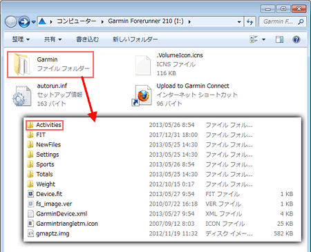The image size is (311, 252).
Task: Select the Activities folder icon
Action: [30, 125]
